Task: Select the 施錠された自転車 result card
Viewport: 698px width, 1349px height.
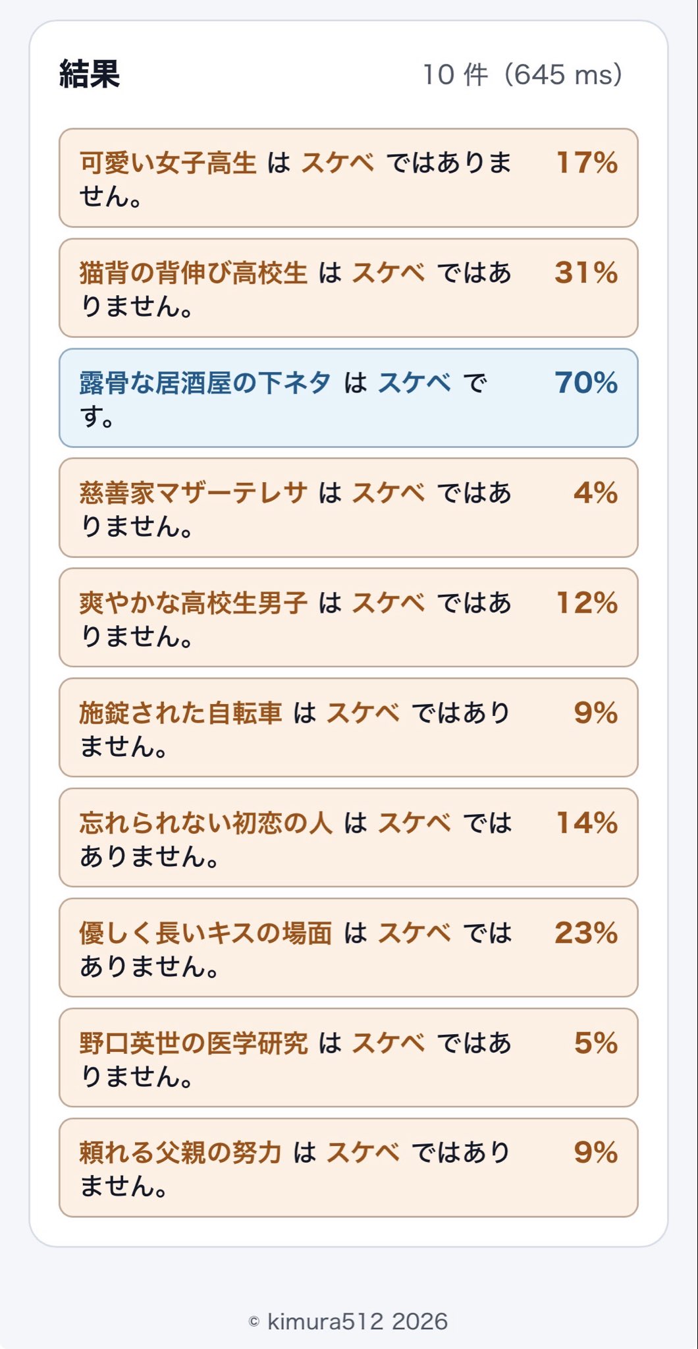Action: click(x=348, y=728)
